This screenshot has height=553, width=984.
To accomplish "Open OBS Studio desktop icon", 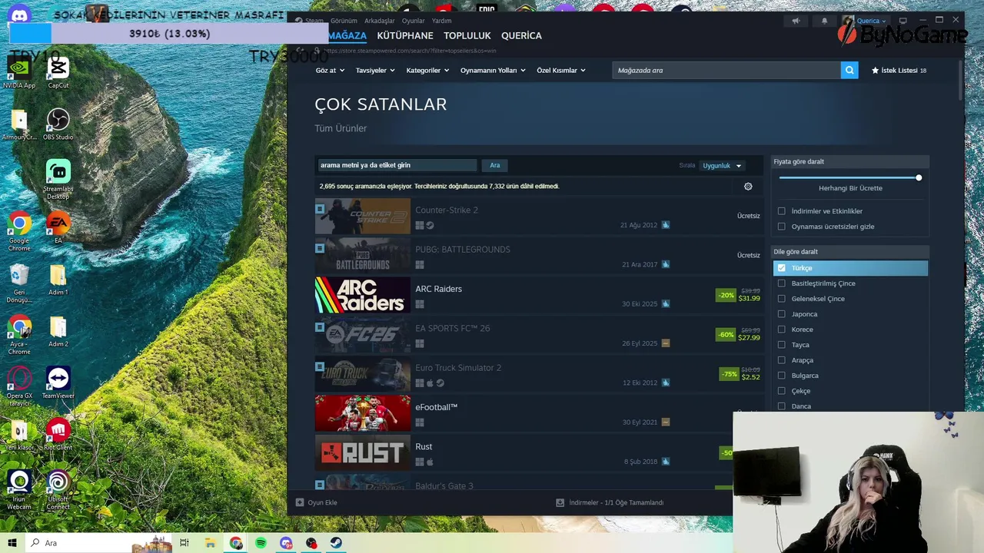I will point(58,124).
